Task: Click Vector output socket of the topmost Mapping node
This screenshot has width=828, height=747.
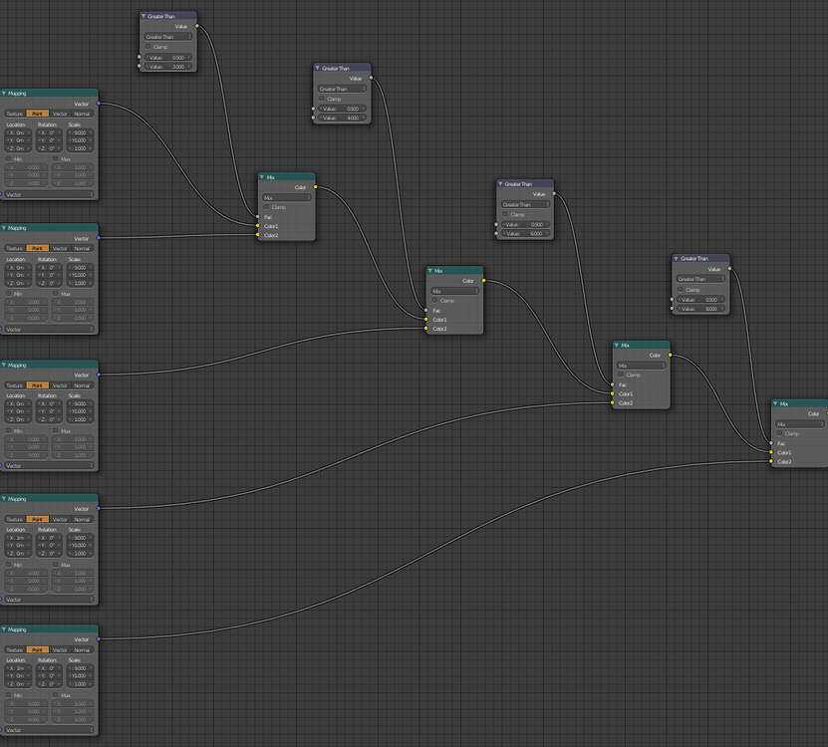Action: point(99,104)
